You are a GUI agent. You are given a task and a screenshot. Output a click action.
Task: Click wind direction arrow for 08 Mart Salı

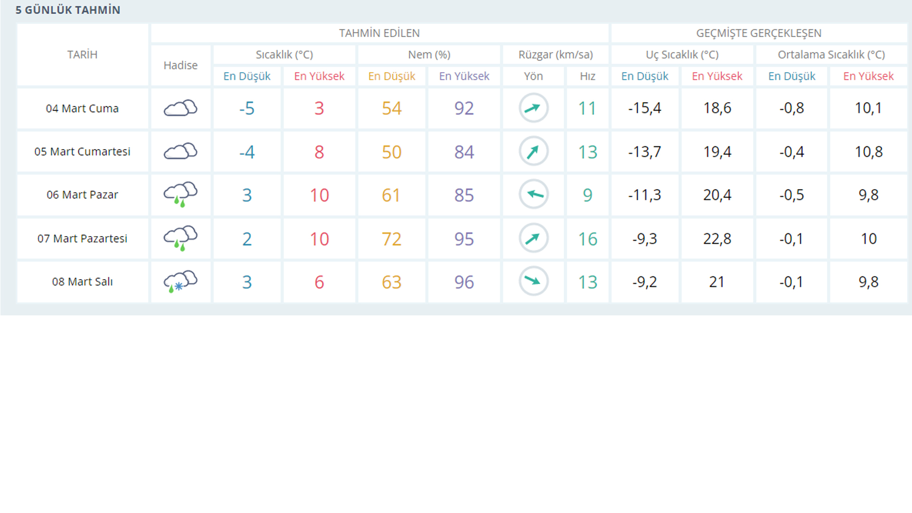coord(533,282)
